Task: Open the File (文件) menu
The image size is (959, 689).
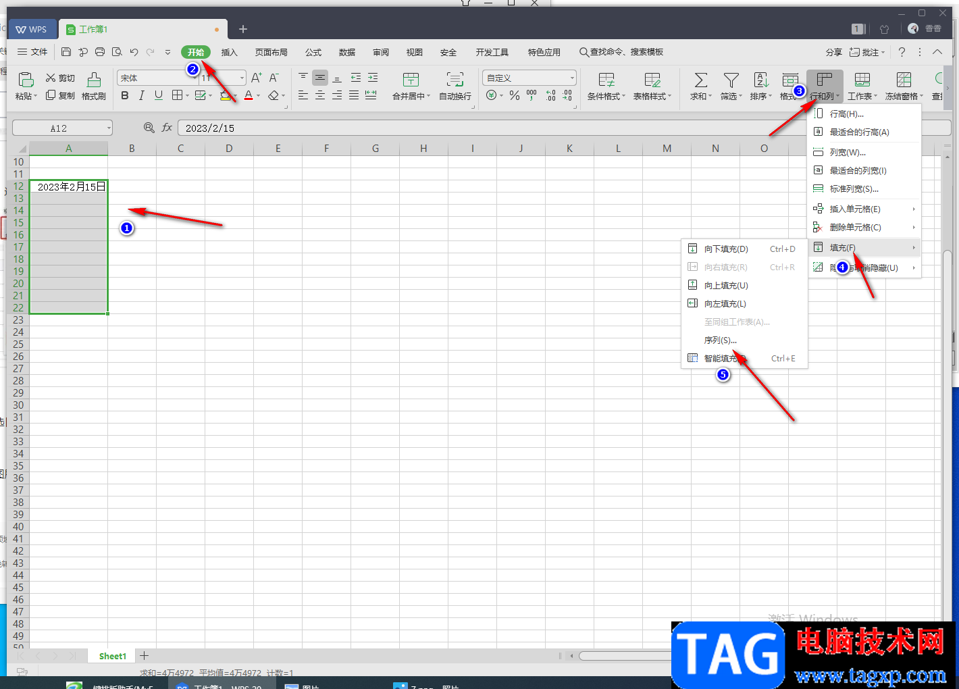Action: pos(32,52)
